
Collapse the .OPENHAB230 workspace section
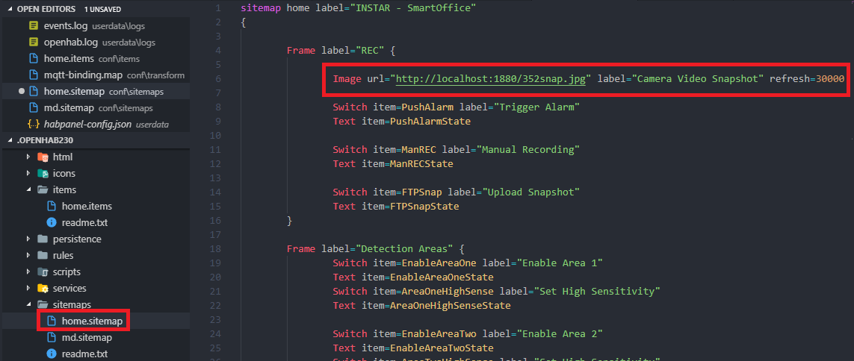tap(10, 141)
